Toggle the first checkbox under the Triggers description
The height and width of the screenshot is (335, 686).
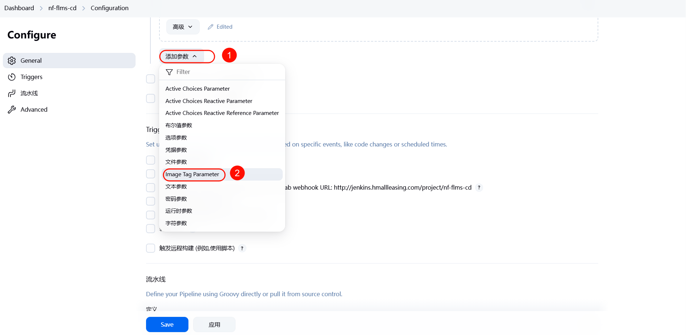(x=150, y=160)
